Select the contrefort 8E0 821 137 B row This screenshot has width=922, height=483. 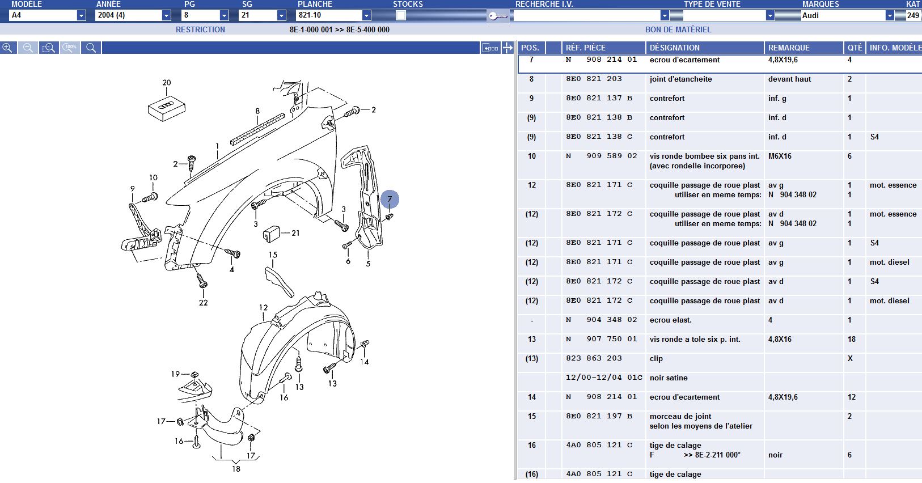667,99
